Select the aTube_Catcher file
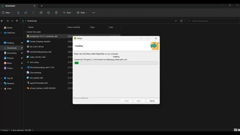The image size is (240, 135). coord(42,88)
